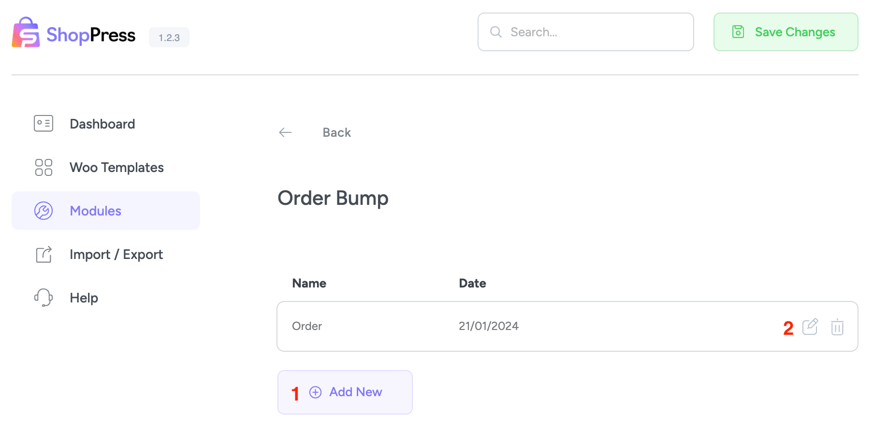Open the edit pencil icon for Order entry
The image size is (873, 430).
point(811,327)
